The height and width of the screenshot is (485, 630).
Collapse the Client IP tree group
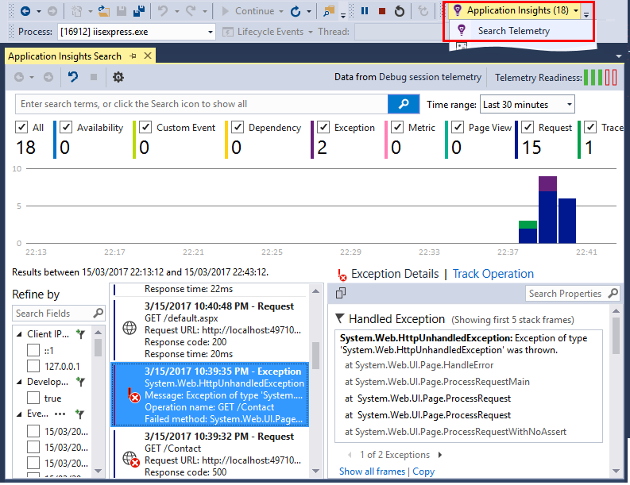(x=19, y=334)
